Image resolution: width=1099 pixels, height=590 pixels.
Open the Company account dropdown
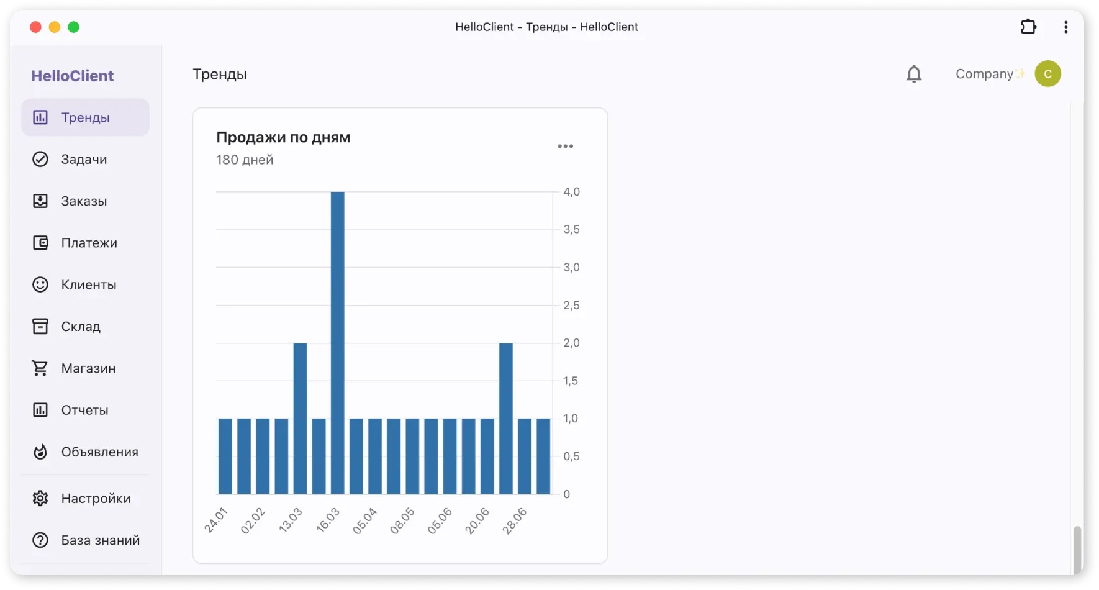click(x=984, y=74)
